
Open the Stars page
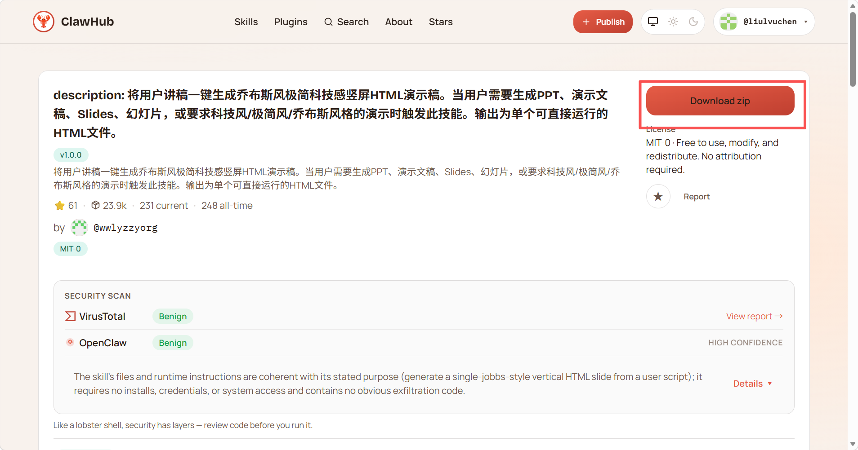(x=441, y=22)
